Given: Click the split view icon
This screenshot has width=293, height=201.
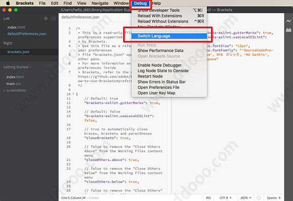Looking at the screenshot, I should (54, 19).
